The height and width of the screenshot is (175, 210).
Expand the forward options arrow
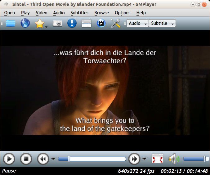point(144,159)
